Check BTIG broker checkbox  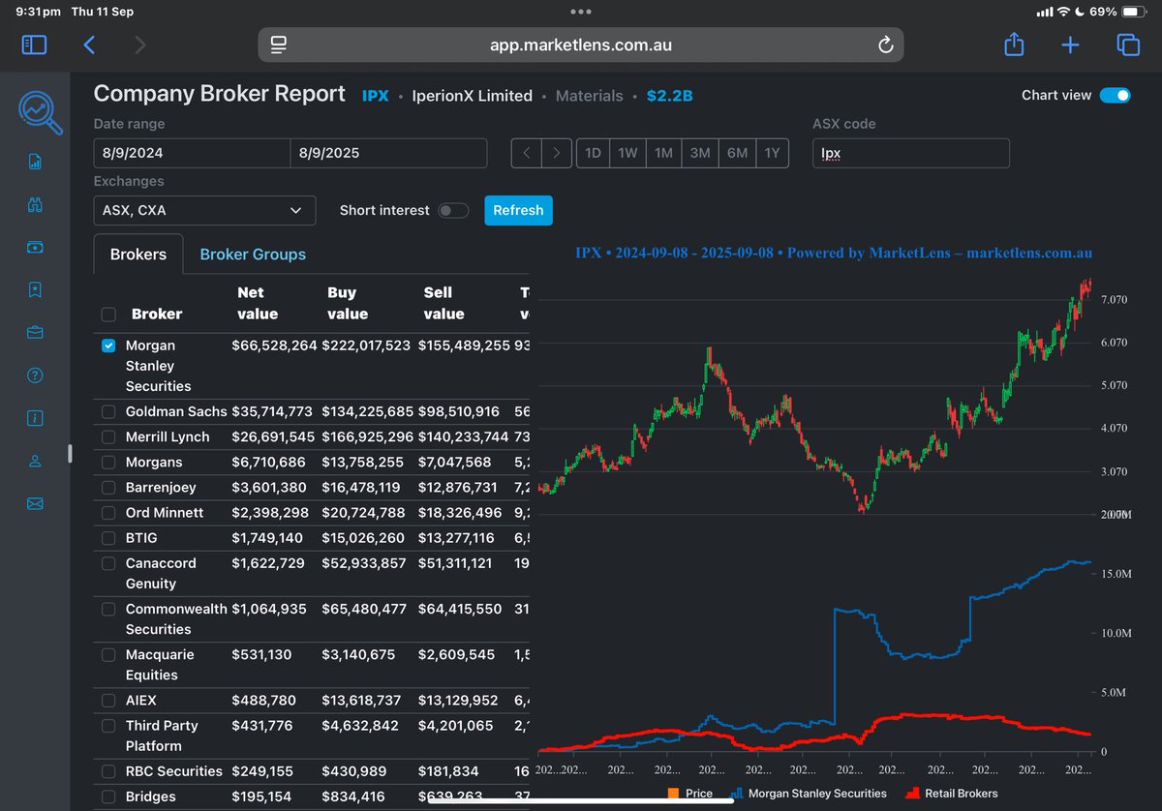[x=108, y=537]
